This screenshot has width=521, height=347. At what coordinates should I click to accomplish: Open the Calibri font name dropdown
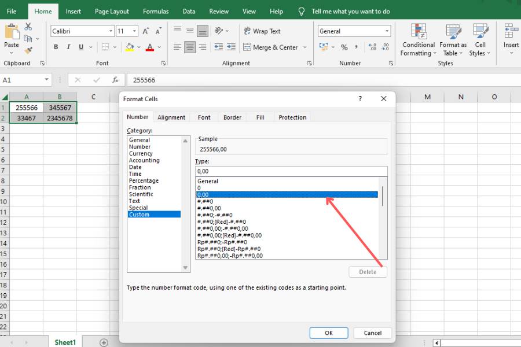(111, 31)
